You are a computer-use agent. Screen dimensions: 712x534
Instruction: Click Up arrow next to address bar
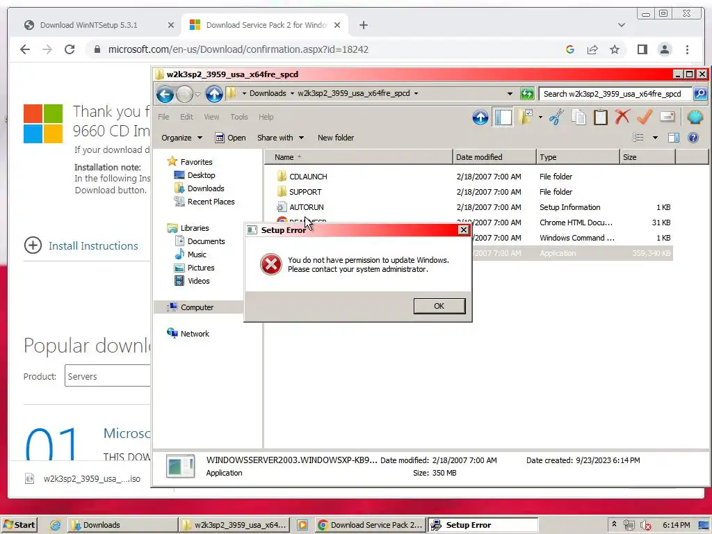click(x=214, y=94)
